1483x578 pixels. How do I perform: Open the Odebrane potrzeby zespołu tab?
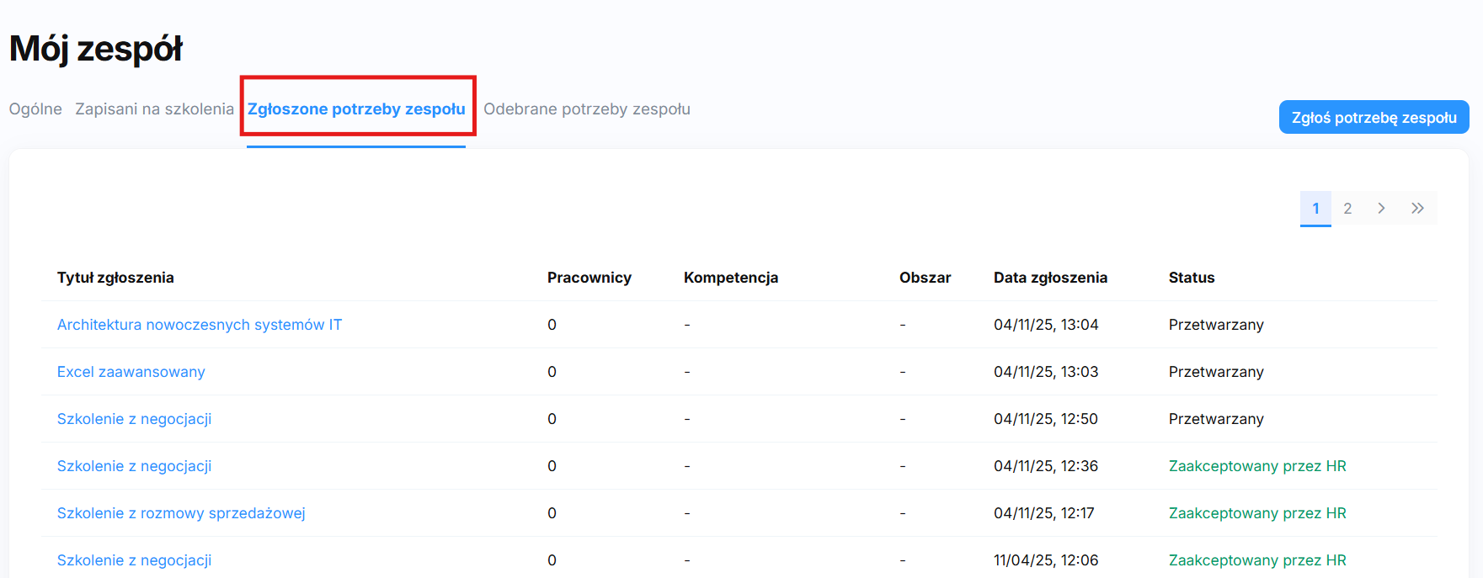click(x=586, y=109)
